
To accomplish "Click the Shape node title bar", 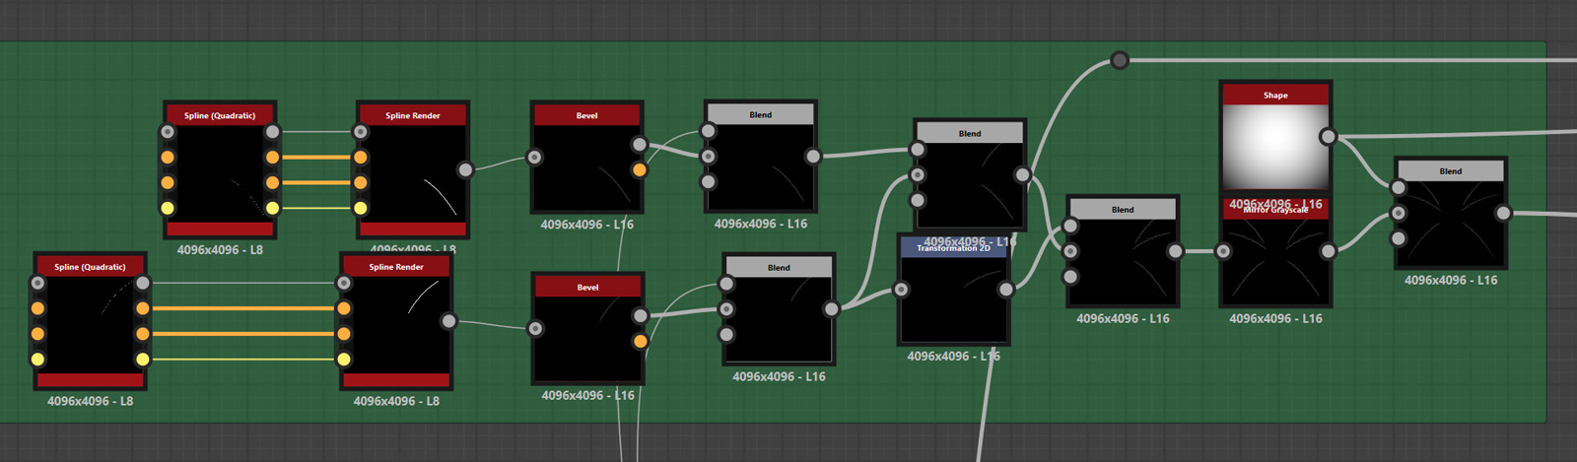I will pos(1275,95).
